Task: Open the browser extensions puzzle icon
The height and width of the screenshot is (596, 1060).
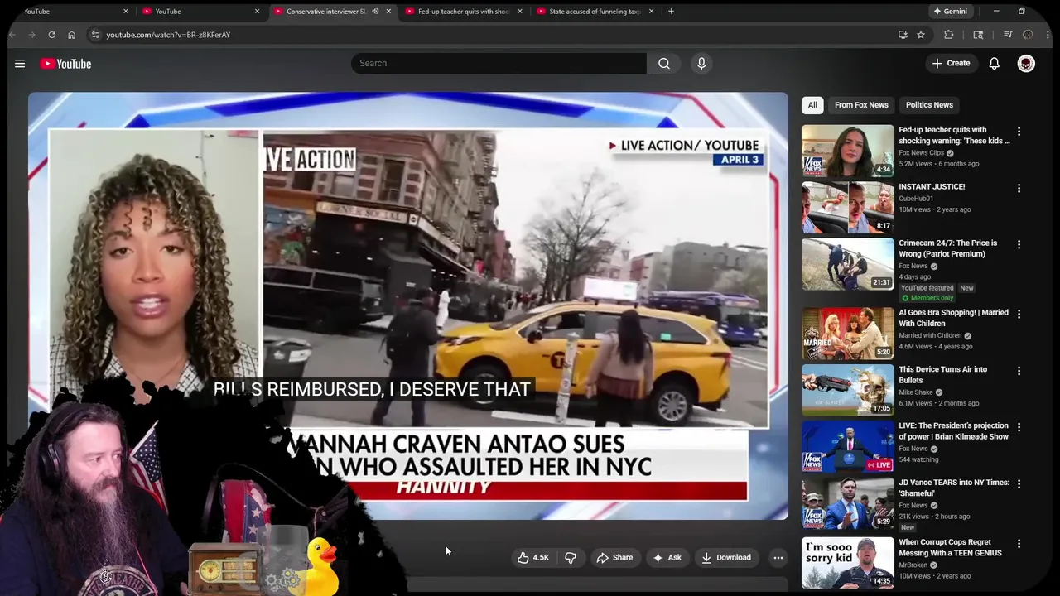Action: tap(949, 35)
